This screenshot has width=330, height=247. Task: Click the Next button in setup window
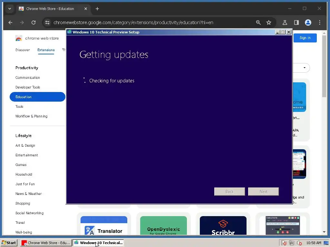point(263,192)
